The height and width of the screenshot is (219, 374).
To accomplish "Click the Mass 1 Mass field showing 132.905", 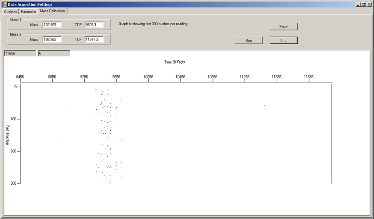I will (52, 25).
